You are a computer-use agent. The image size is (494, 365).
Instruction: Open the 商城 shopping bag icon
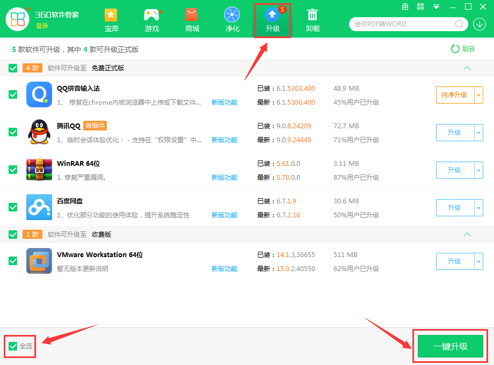[192, 16]
